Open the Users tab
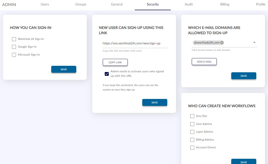 pyautogui.click(x=45, y=4)
